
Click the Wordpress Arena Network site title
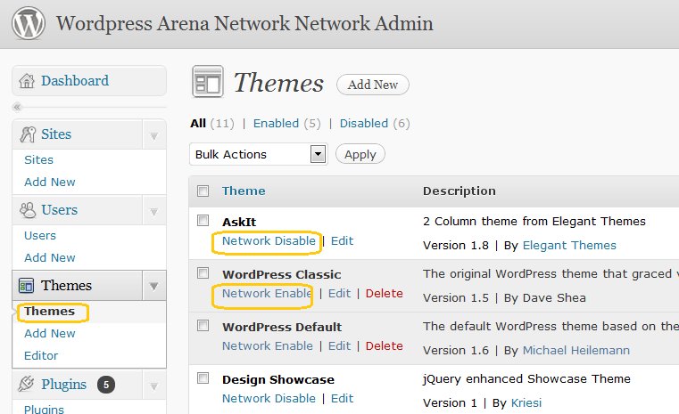(244, 23)
